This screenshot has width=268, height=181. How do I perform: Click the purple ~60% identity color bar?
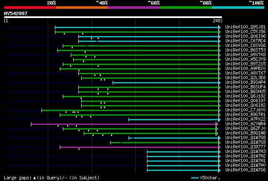134,8
